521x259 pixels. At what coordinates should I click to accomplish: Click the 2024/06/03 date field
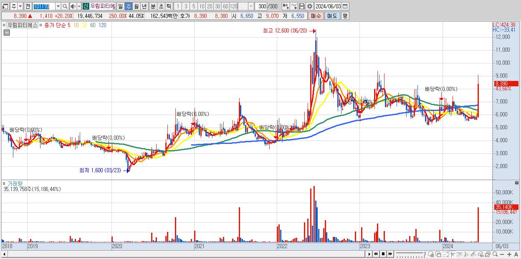(328, 6)
